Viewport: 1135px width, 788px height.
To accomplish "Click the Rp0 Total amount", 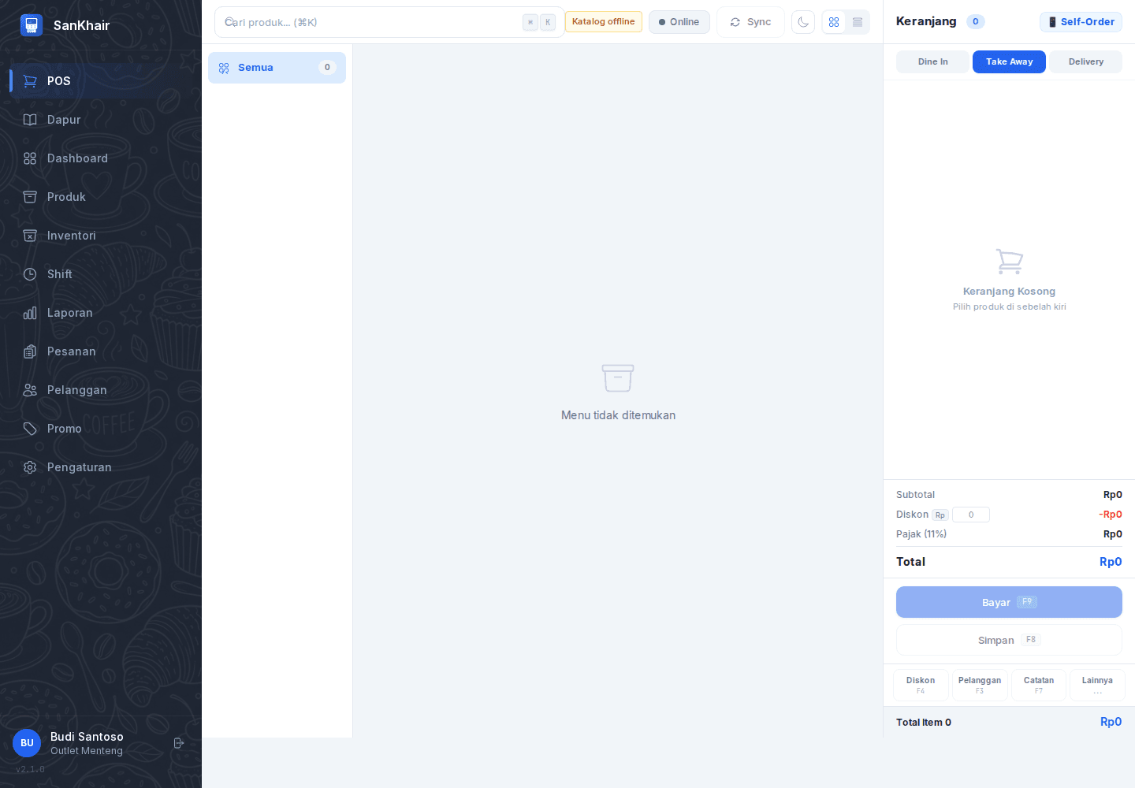I will tap(1111, 562).
